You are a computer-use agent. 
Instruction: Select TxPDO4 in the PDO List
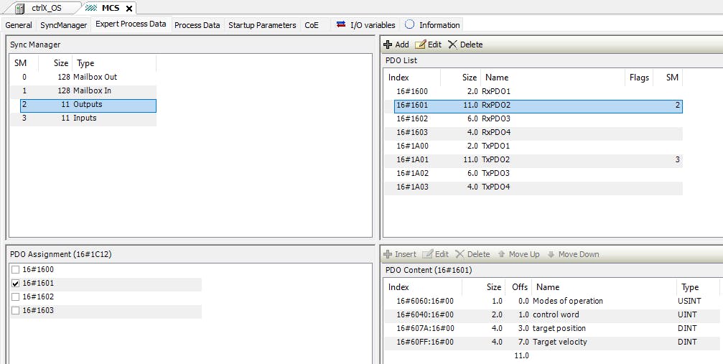point(533,187)
